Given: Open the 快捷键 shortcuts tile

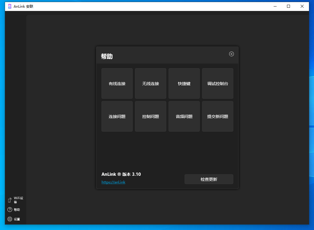Looking at the screenshot, I should click(x=184, y=83).
